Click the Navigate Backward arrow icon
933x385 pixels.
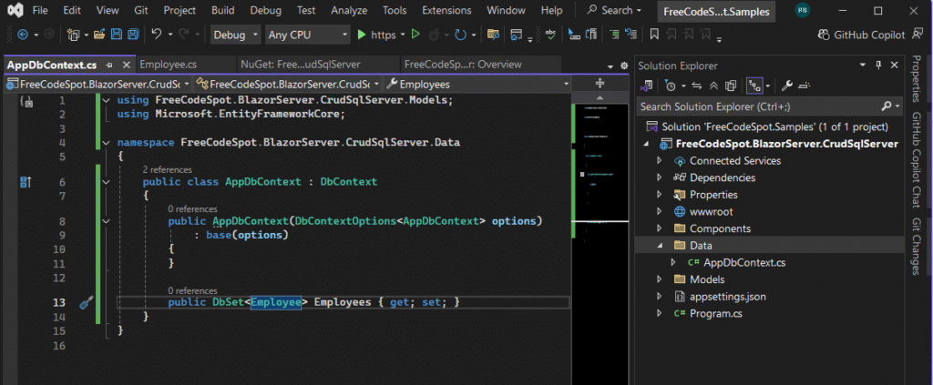[x=23, y=35]
